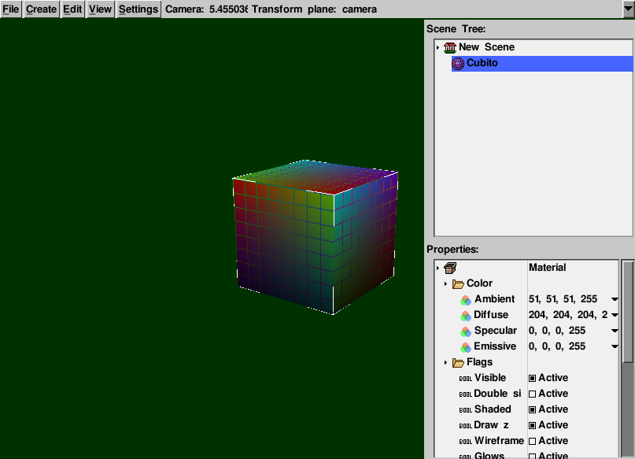Screen dimensions: 635x459
Task: Open the Emissive color dropdown arrow
Action: click(615, 346)
